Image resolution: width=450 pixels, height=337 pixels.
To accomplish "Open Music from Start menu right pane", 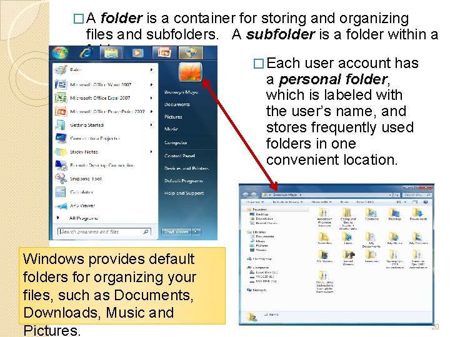I will tap(171, 129).
